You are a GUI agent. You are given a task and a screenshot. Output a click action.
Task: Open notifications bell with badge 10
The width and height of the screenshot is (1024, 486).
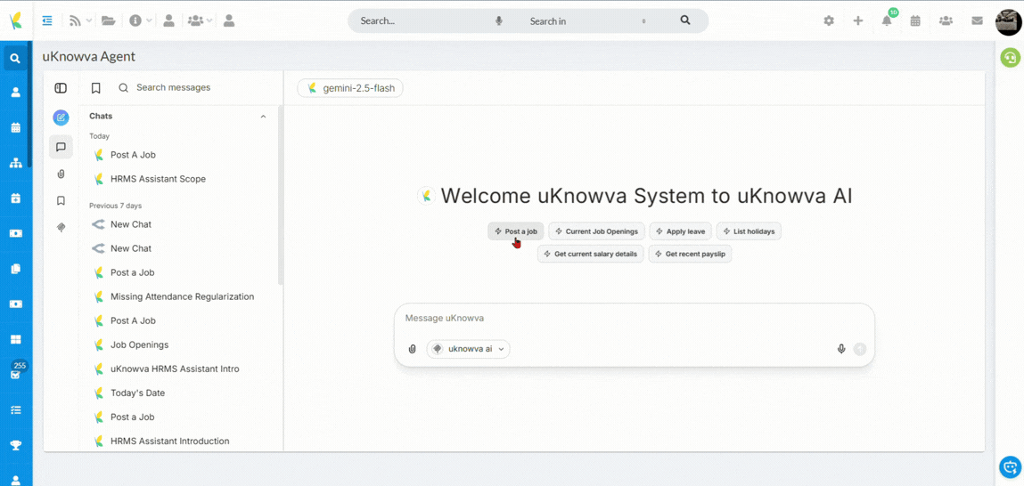887,20
